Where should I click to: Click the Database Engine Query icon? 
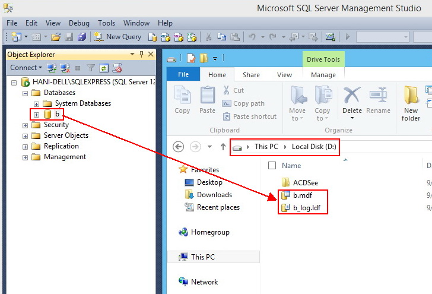click(x=152, y=37)
